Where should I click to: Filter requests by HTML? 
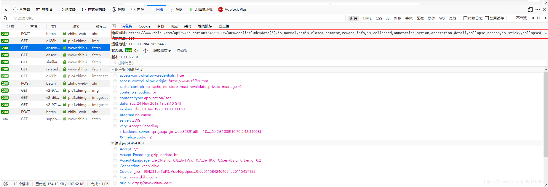(x=366, y=18)
